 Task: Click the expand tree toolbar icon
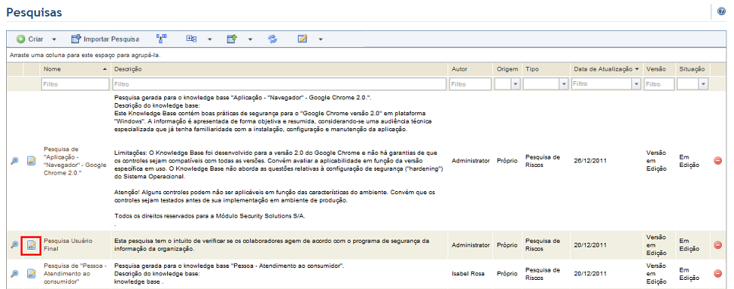click(191, 39)
